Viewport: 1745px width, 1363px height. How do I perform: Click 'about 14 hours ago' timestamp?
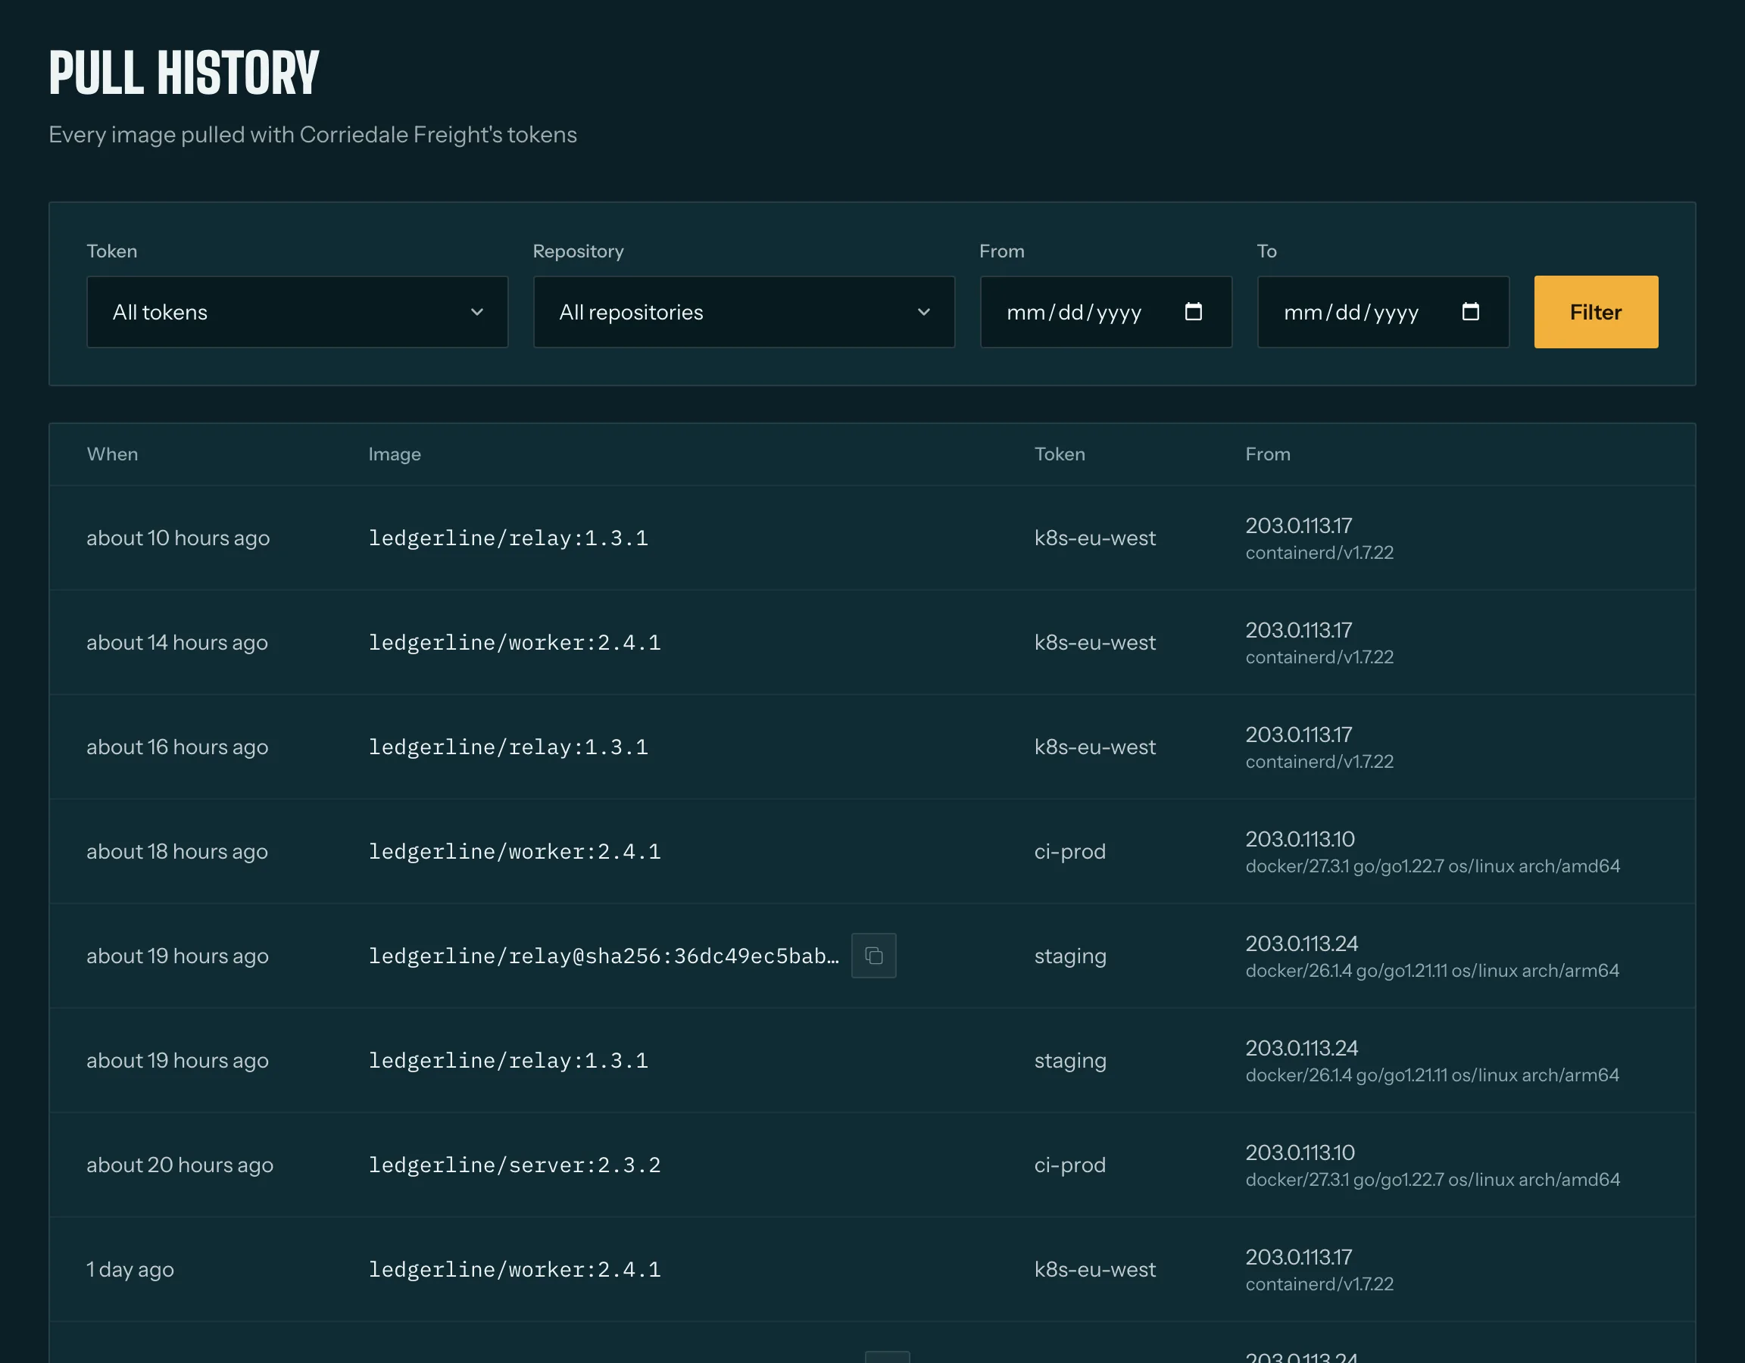coord(177,642)
